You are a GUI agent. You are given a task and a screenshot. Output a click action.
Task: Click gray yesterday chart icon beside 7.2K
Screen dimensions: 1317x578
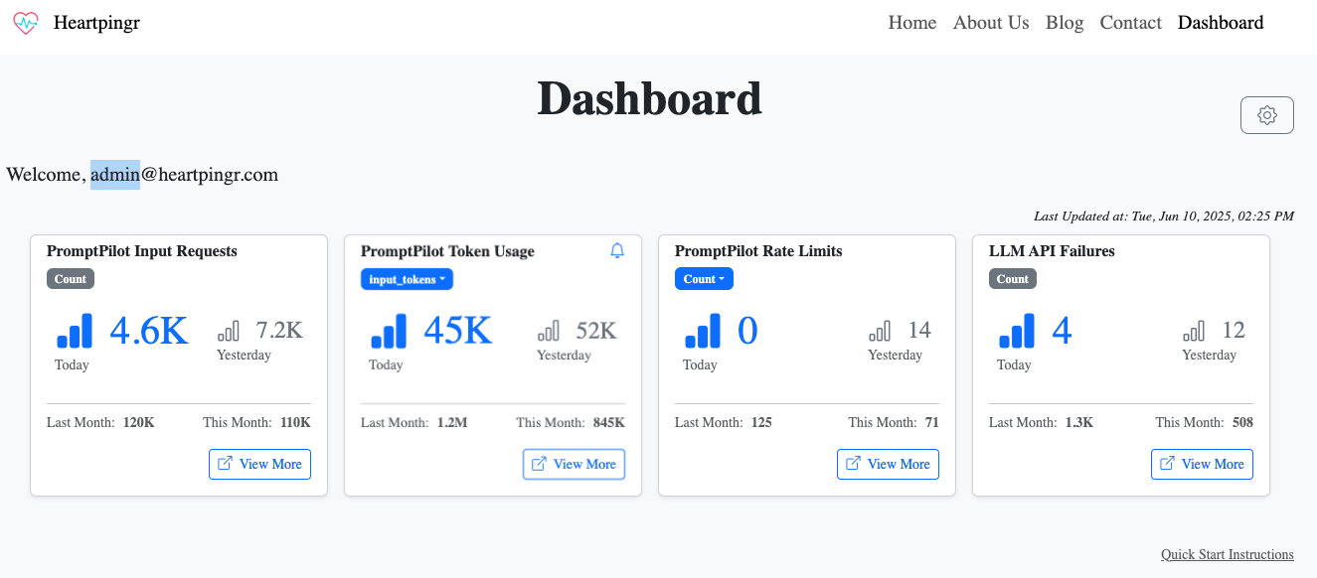click(229, 331)
